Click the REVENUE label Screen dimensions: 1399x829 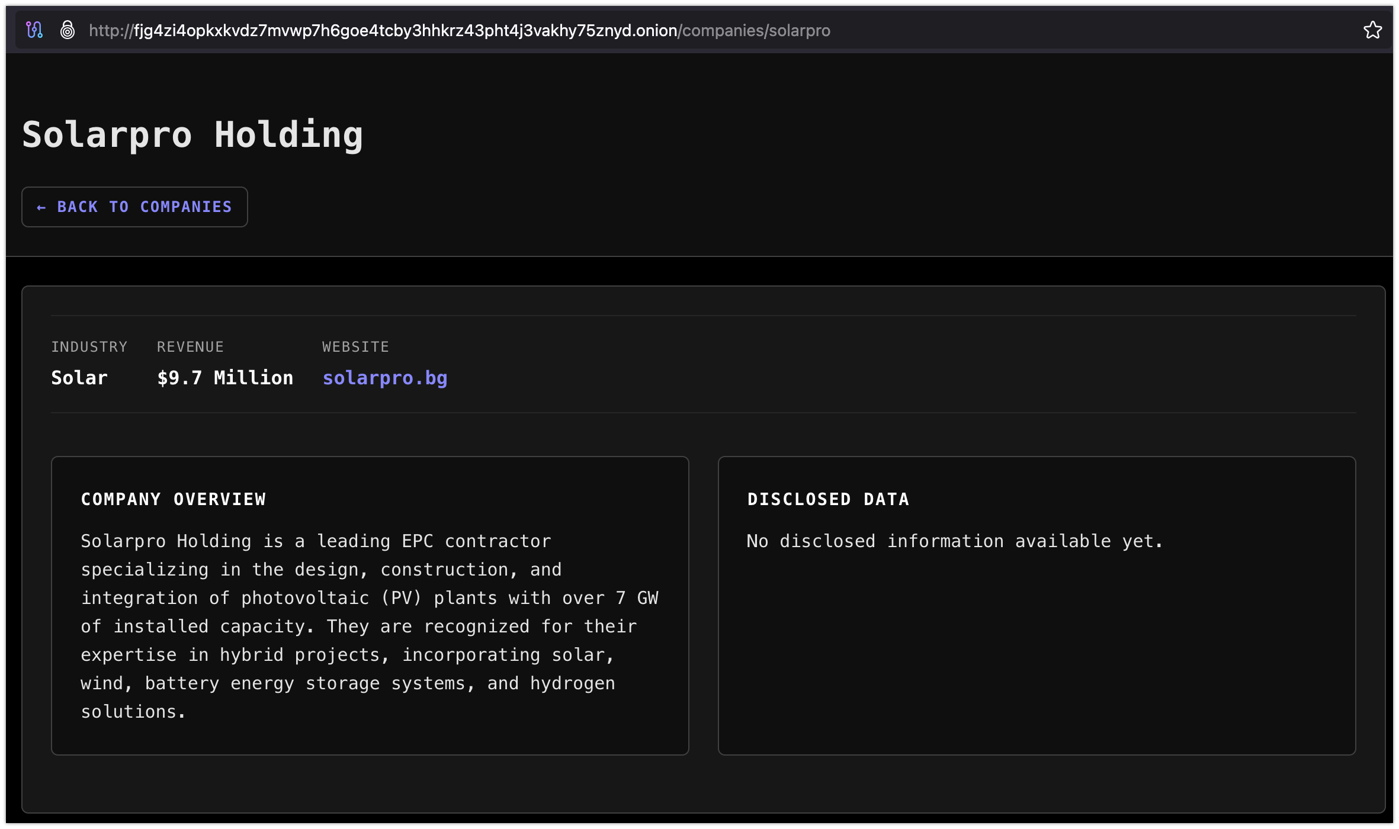(190, 346)
